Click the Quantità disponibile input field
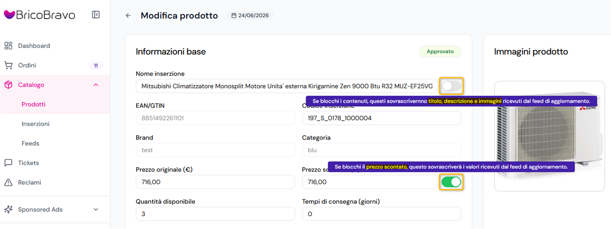611x229 pixels. 216,214
